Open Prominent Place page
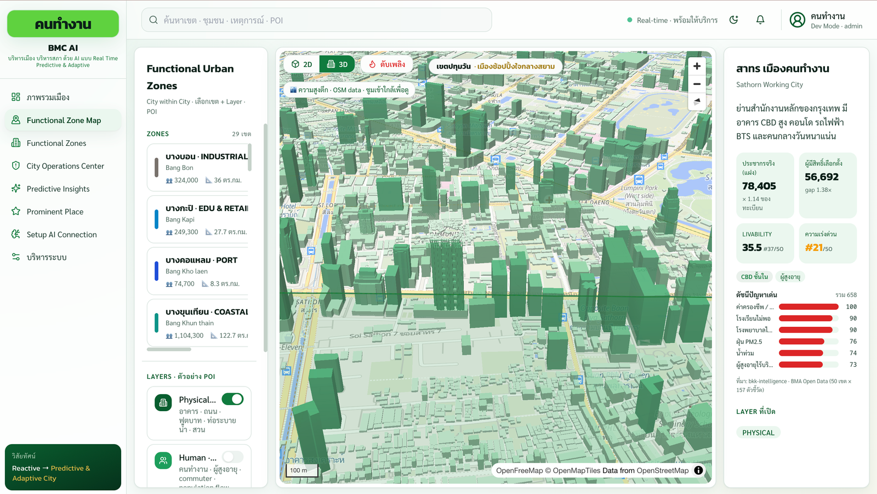Screen dimensions: 877x494 pos(63,212)
